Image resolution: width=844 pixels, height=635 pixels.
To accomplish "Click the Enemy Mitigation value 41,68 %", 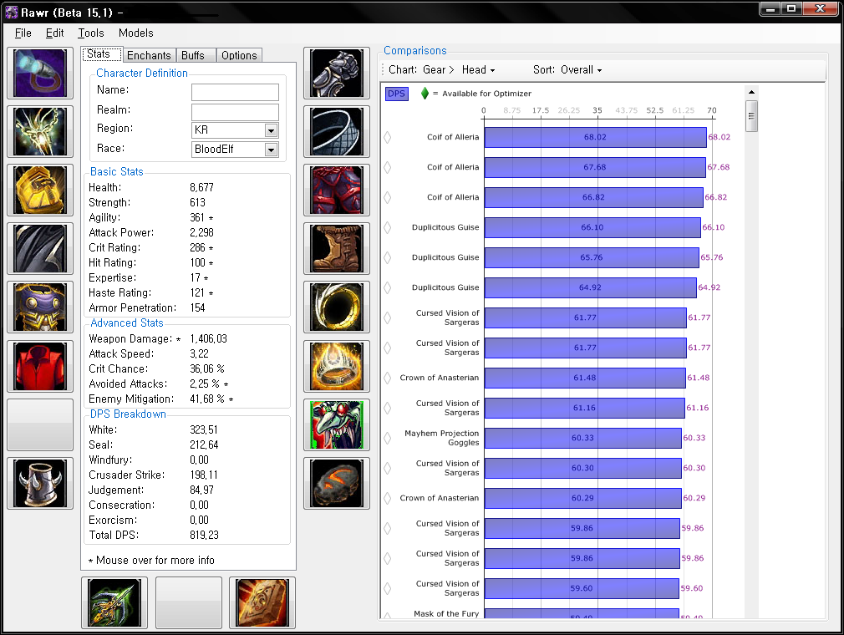I will pos(207,399).
